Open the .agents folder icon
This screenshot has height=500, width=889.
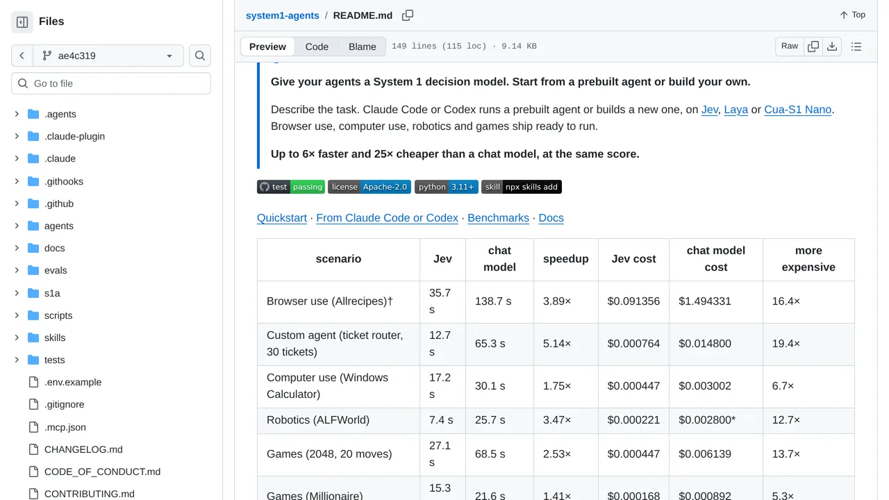pyautogui.click(x=33, y=114)
